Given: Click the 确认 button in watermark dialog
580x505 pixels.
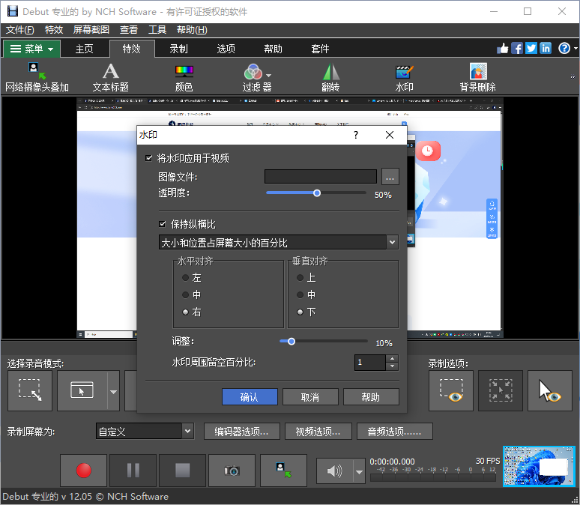Looking at the screenshot, I should point(250,397).
